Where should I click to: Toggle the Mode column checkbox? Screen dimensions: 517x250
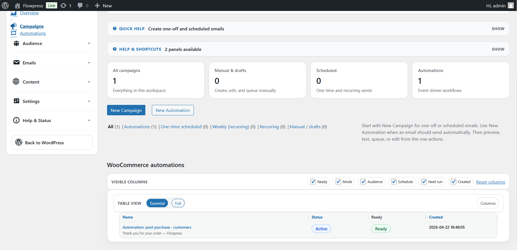[338, 182]
